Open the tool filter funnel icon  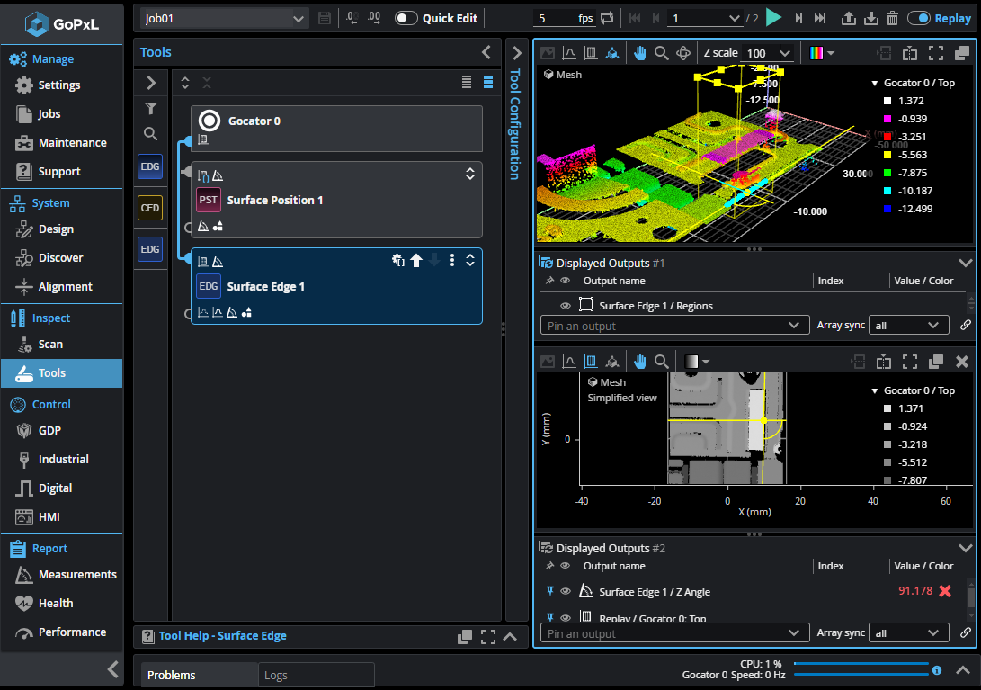(x=151, y=109)
